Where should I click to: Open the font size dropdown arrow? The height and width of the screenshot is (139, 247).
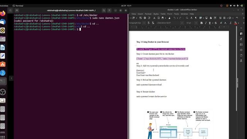click(x=196, y=23)
